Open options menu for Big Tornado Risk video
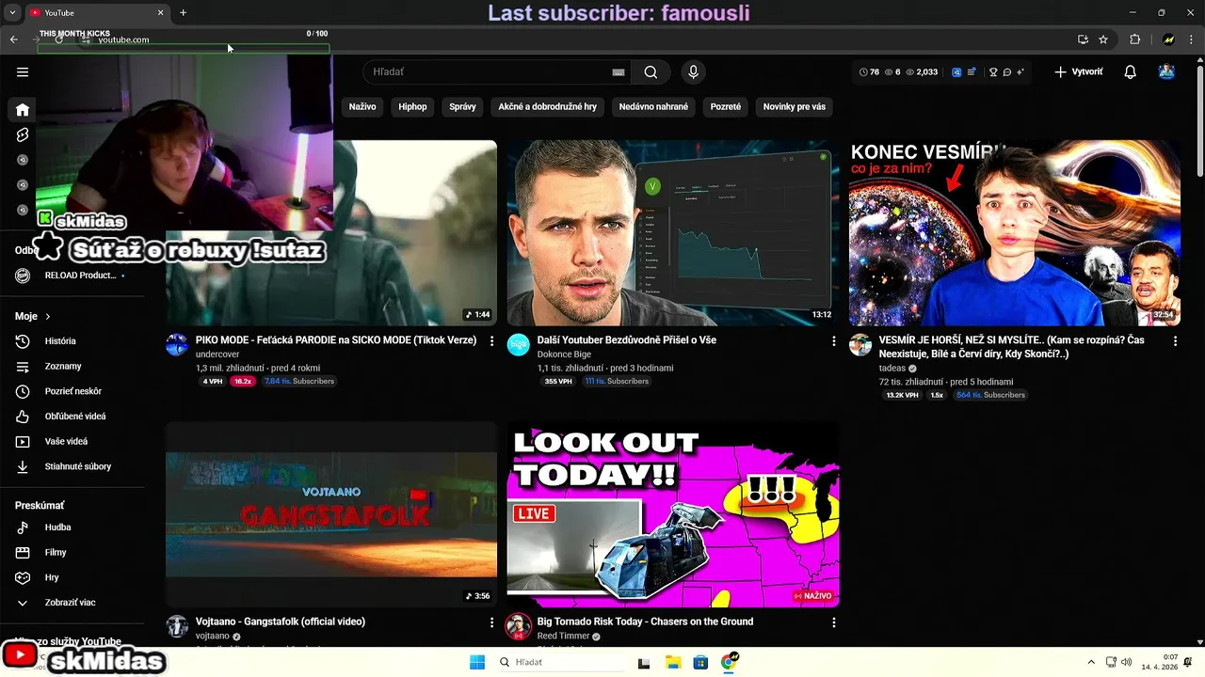This screenshot has width=1205, height=677. click(833, 622)
